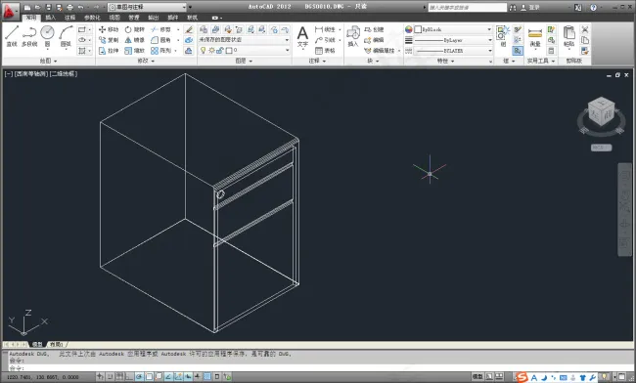
Task: Select the Mirror (镜像) tool
Action: click(x=134, y=40)
